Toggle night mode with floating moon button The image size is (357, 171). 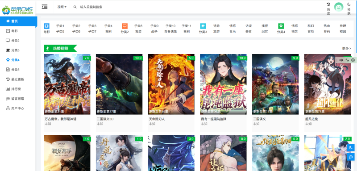coord(351,147)
